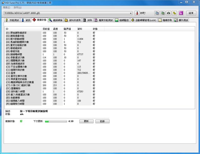Click the 記錄 log button
The height and width of the screenshot is (154, 200).
pyautogui.click(x=102, y=121)
